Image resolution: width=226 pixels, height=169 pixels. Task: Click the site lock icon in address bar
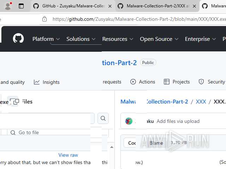tap(44, 19)
